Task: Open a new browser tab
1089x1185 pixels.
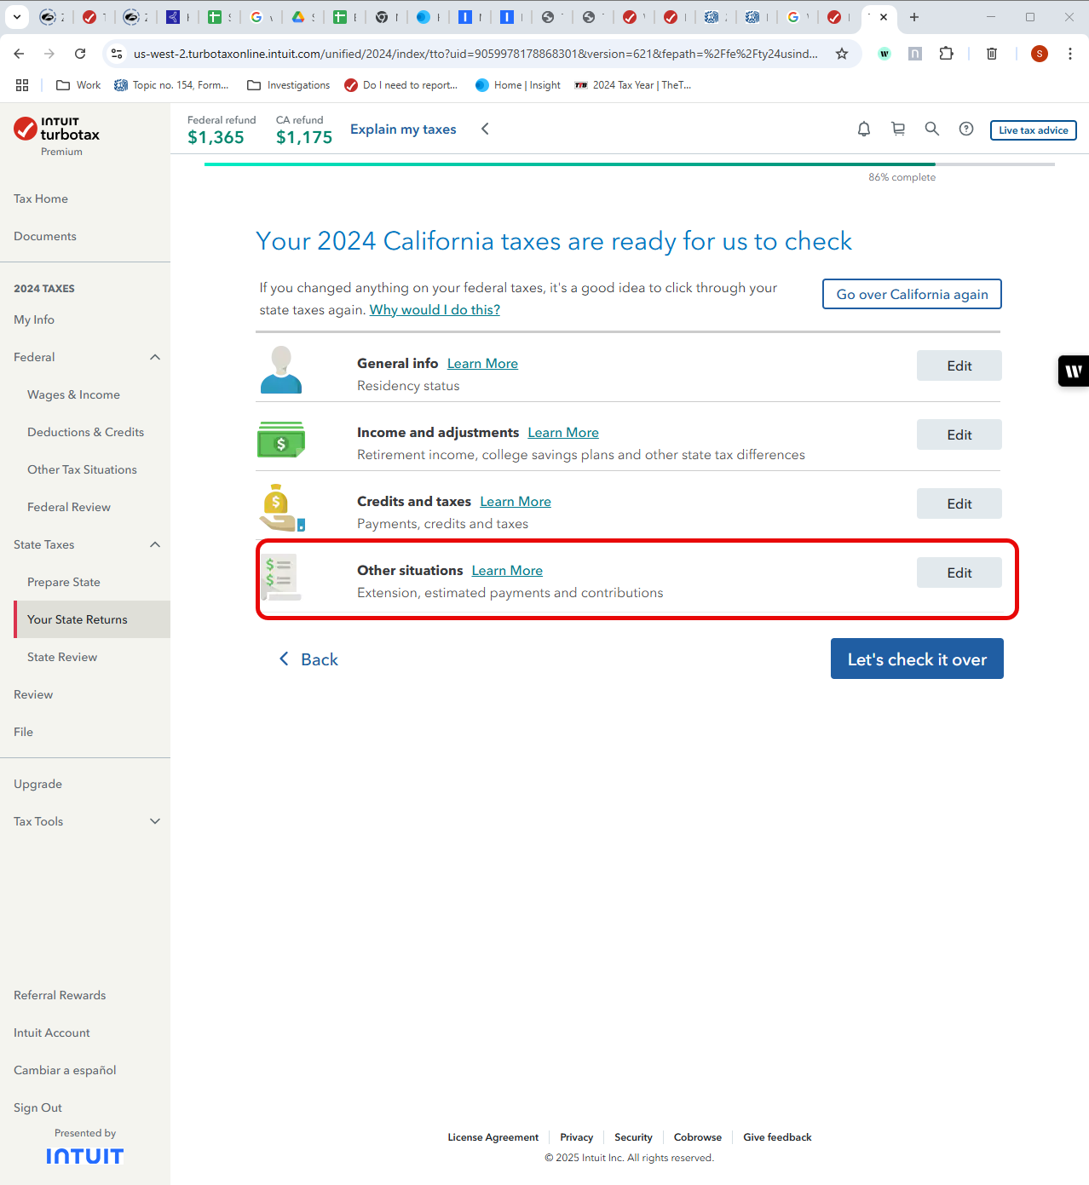Action: [x=914, y=17]
